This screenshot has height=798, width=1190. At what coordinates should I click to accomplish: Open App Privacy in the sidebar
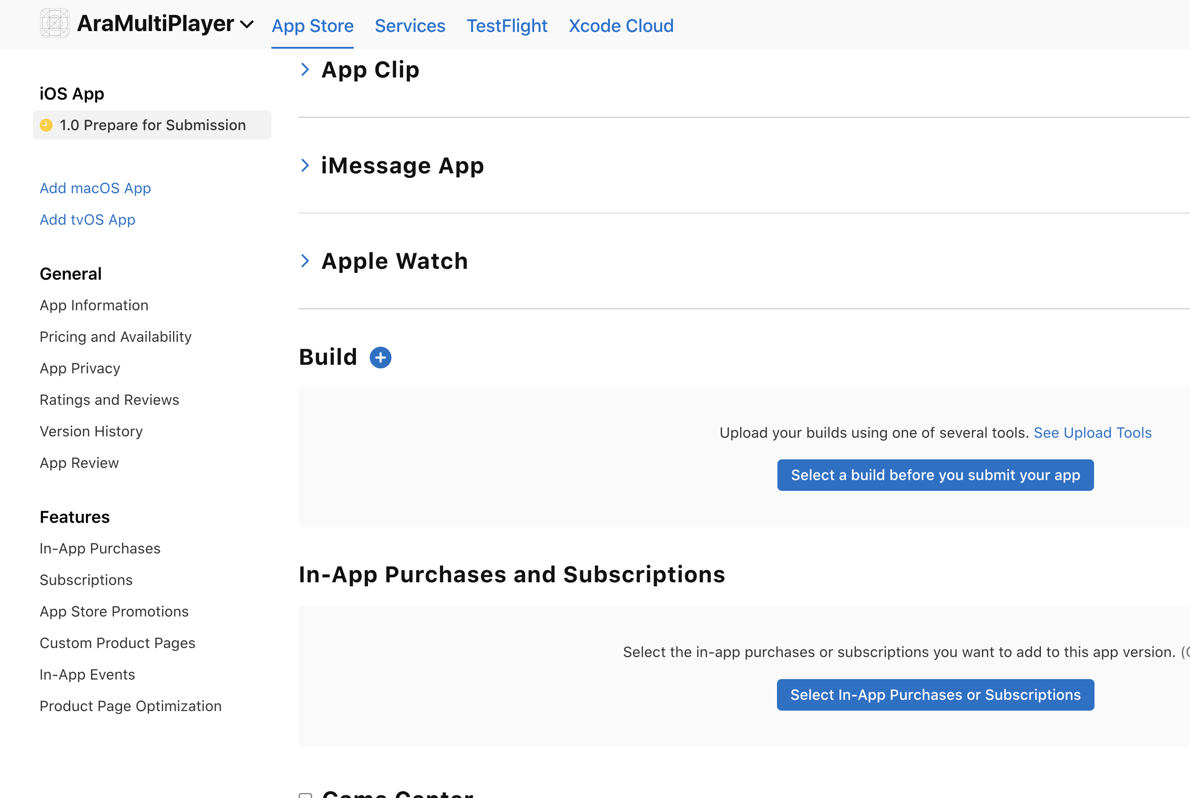point(80,368)
